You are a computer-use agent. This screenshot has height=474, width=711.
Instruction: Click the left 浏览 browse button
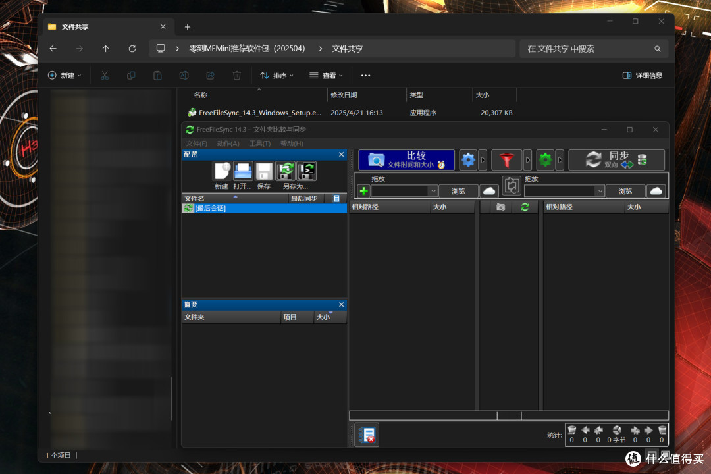pyautogui.click(x=458, y=191)
